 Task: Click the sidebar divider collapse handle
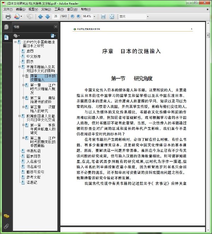(x=59, y=126)
